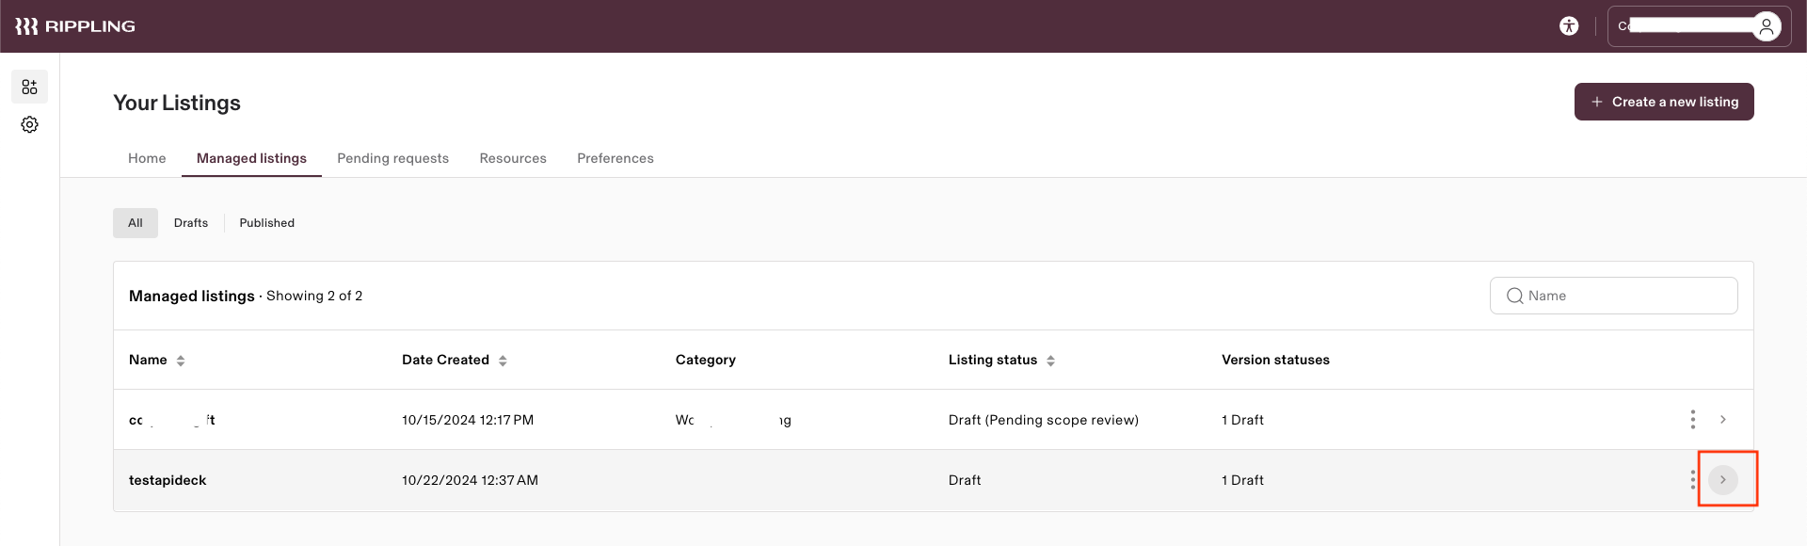
Task: Sort by the Date Created column arrows
Action: point(503,361)
